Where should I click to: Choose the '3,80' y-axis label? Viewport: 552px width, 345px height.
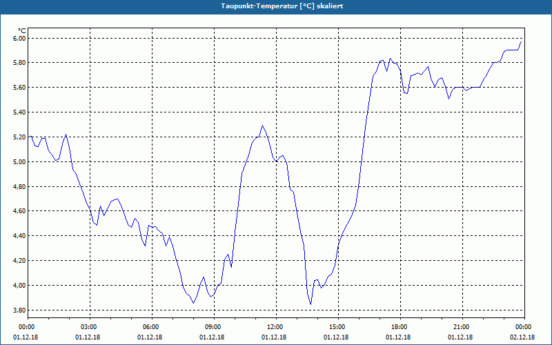click(19, 310)
